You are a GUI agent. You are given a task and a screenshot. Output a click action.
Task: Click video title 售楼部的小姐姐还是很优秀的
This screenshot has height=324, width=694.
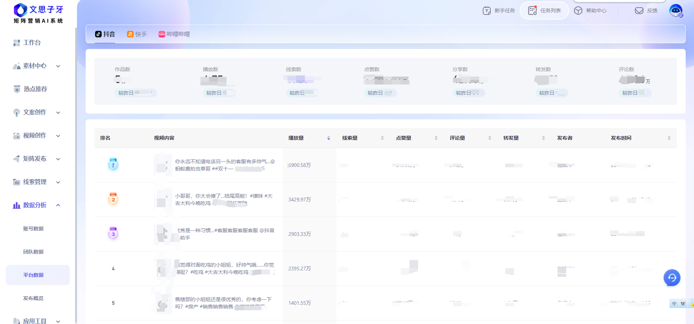tap(223, 303)
